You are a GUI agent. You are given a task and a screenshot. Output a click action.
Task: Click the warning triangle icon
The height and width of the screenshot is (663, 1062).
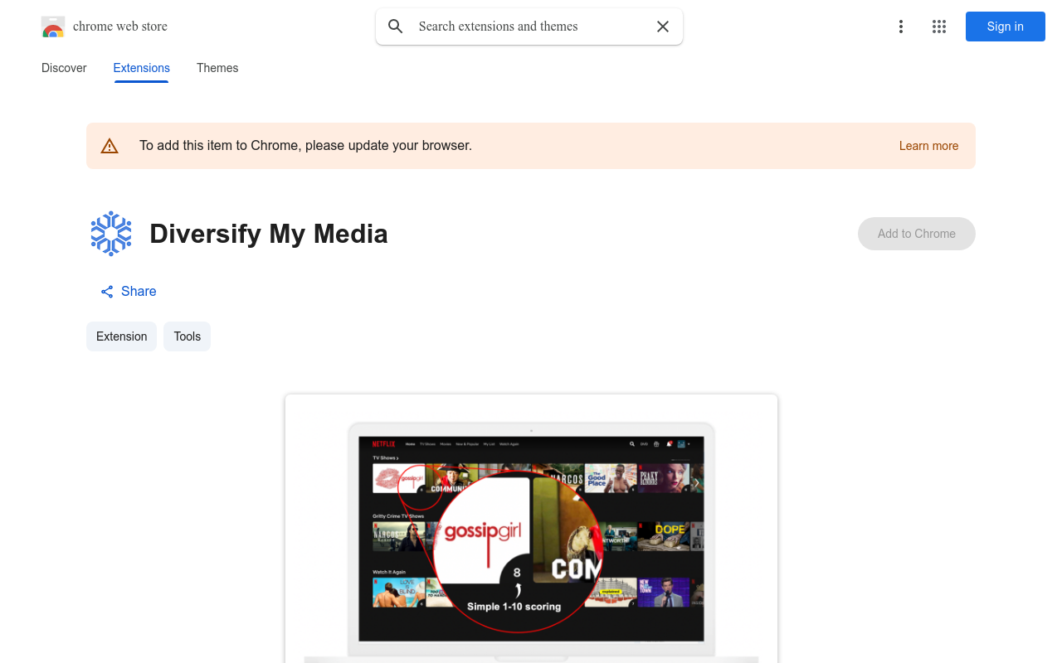(x=110, y=146)
